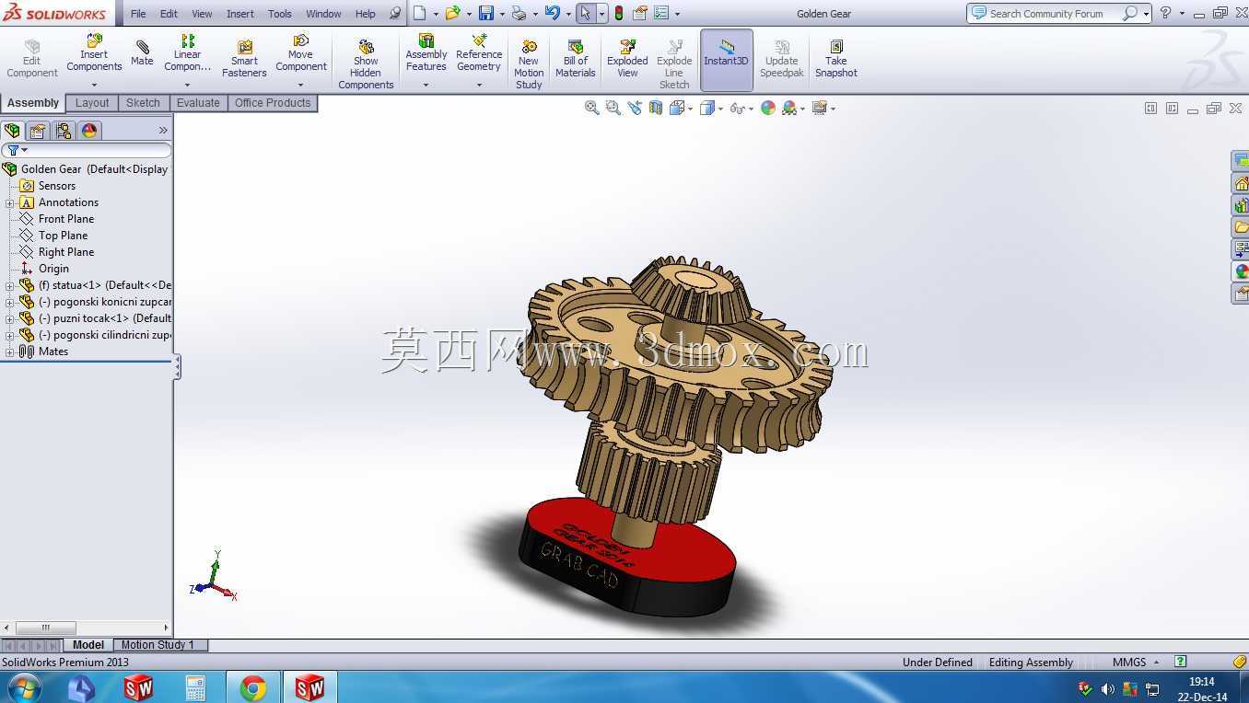
Task: Switch to the Evaluate tab
Action: (x=198, y=103)
